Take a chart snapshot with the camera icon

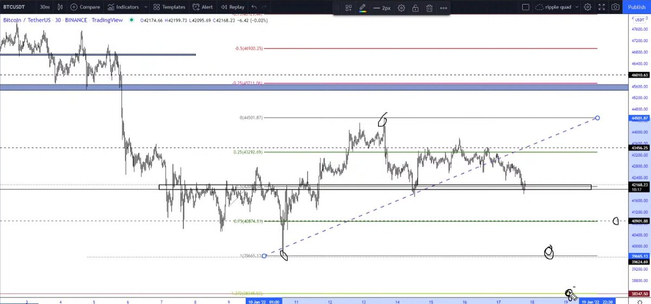615,7
